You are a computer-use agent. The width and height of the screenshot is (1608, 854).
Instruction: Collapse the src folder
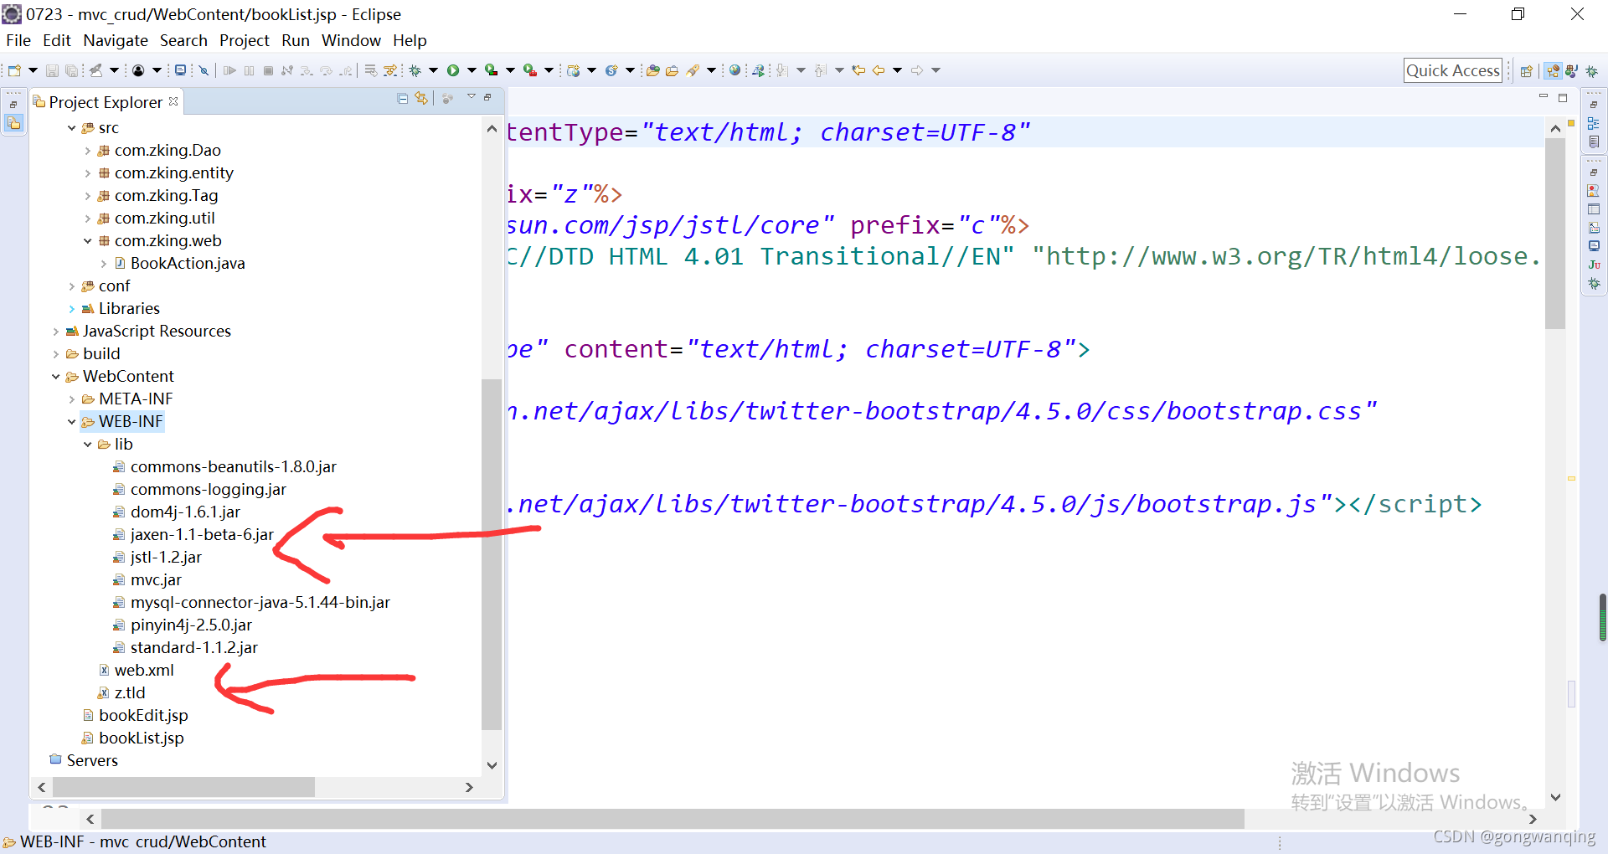pos(72,128)
